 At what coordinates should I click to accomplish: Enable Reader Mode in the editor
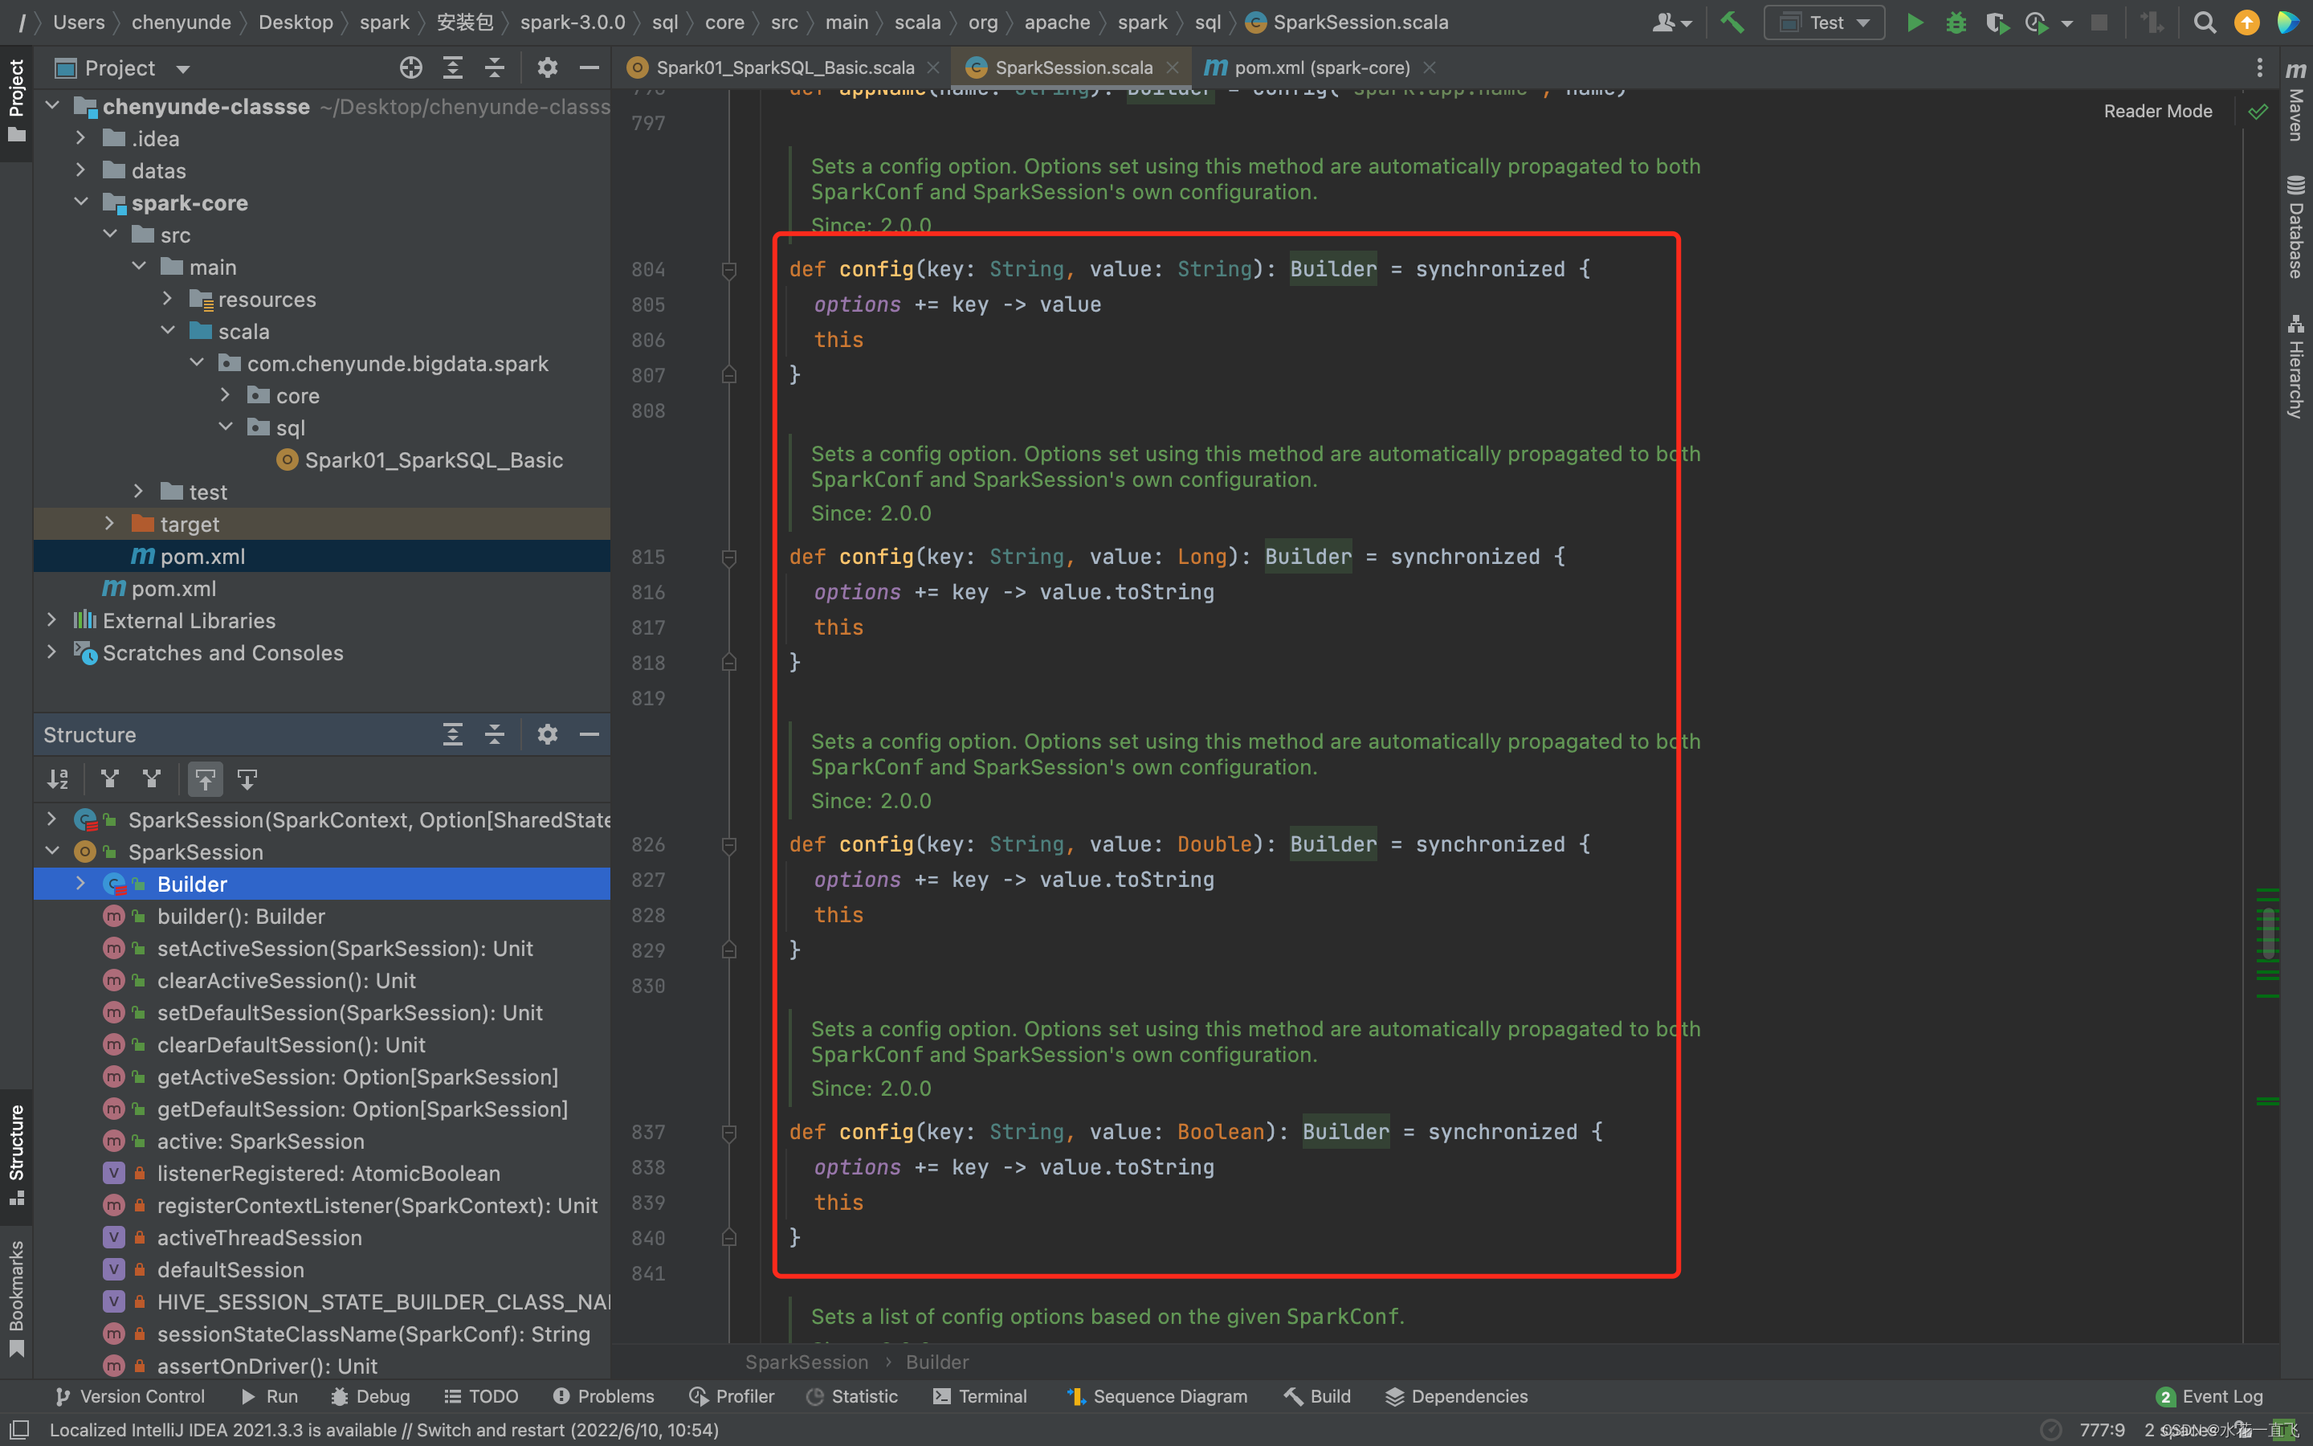click(2158, 112)
